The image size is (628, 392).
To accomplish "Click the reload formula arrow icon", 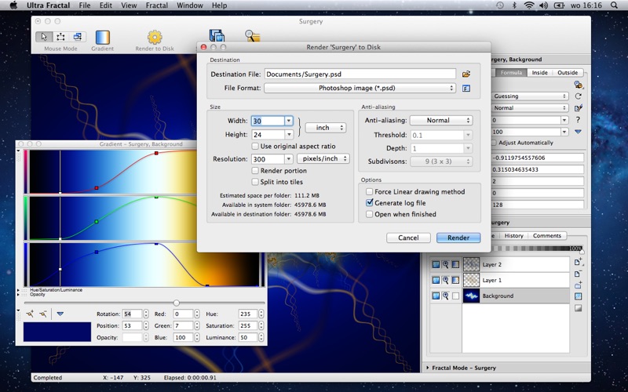I will point(578,96).
